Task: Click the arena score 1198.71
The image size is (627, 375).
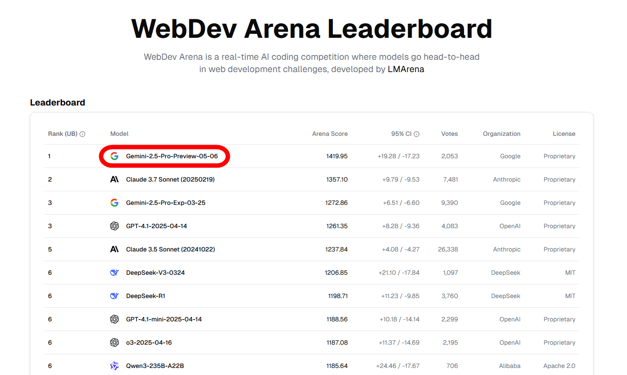Action: pyautogui.click(x=338, y=296)
